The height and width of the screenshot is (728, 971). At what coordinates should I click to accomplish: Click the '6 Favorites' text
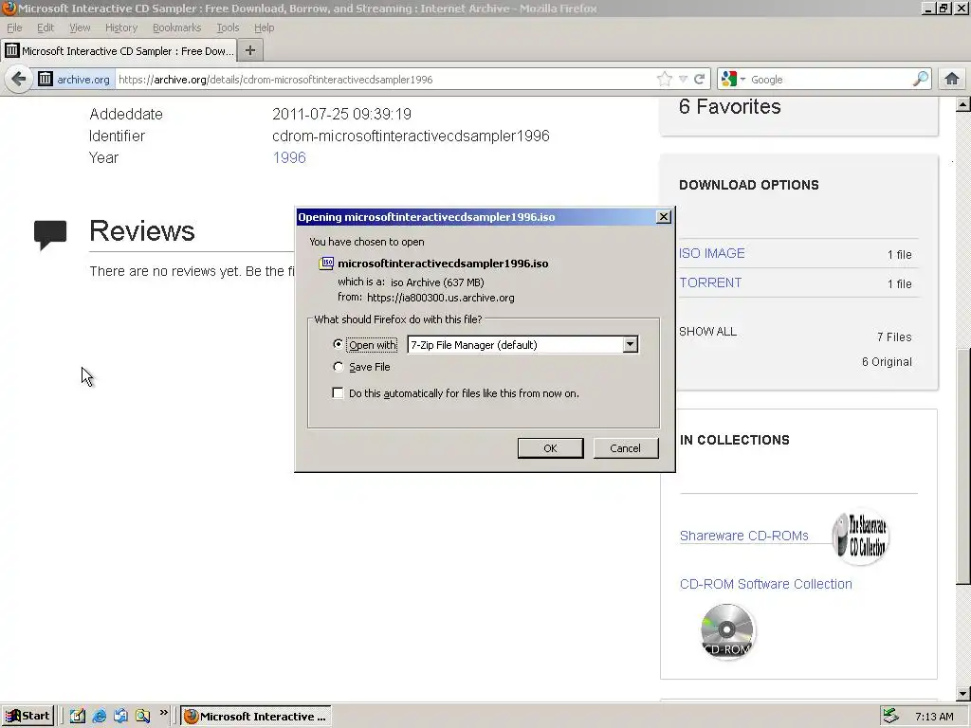tap(730, 106)
